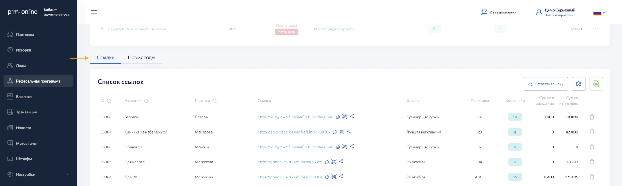Show QR code for row 58365

(x=334, y=161)
